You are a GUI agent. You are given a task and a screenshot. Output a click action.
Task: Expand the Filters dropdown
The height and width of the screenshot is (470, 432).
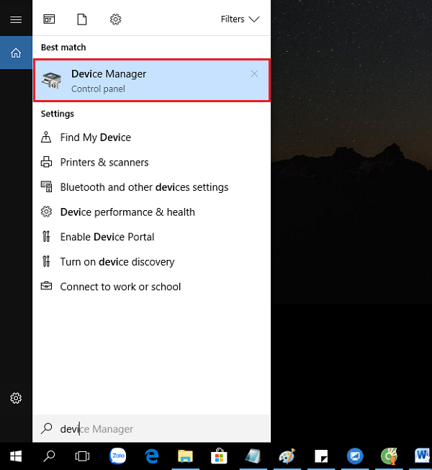[x=240, y=19]
